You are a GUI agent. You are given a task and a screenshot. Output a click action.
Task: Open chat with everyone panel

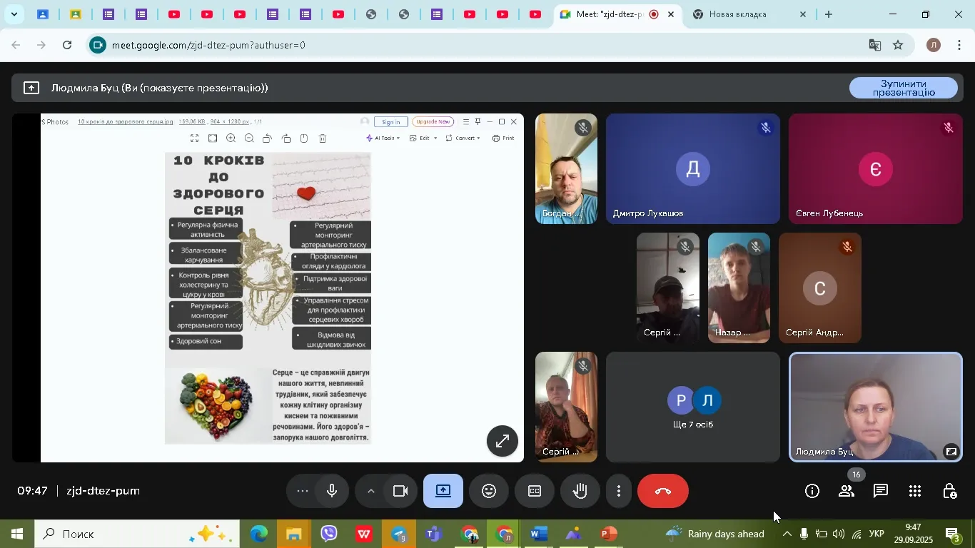881,491
